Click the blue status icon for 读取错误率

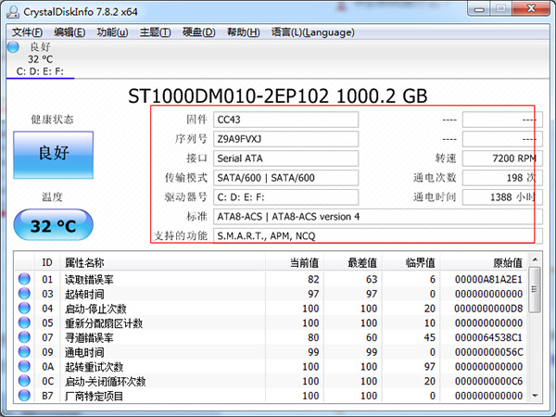click(24, 279)
